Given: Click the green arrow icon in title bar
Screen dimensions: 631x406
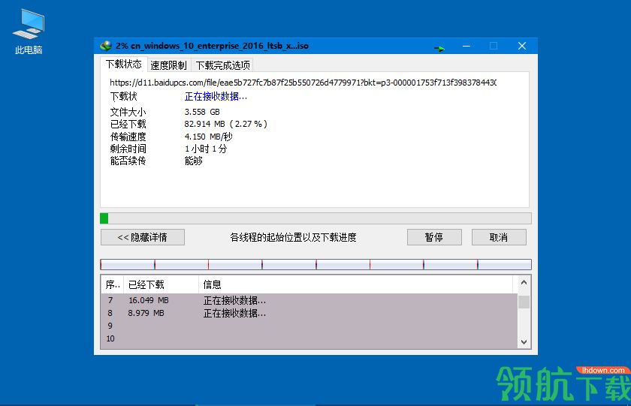Looking at the screenshot, I should 439,49.
